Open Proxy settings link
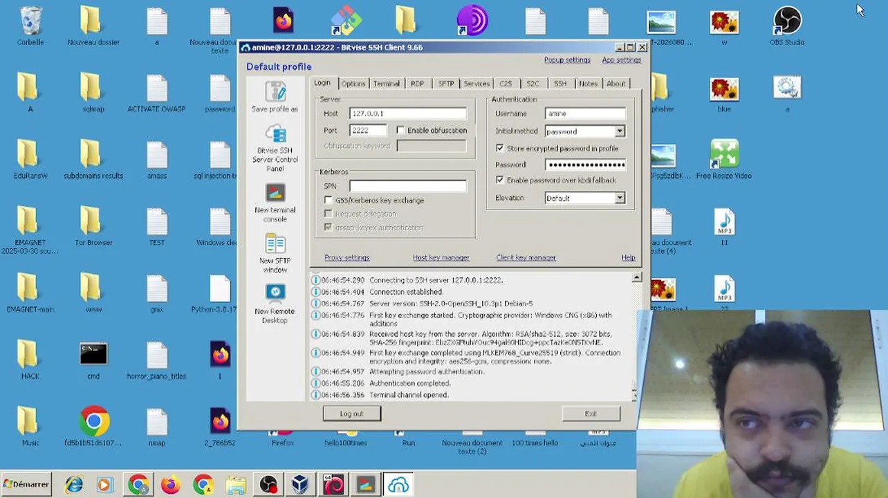888x498 pixels. [x=347, y=257]
